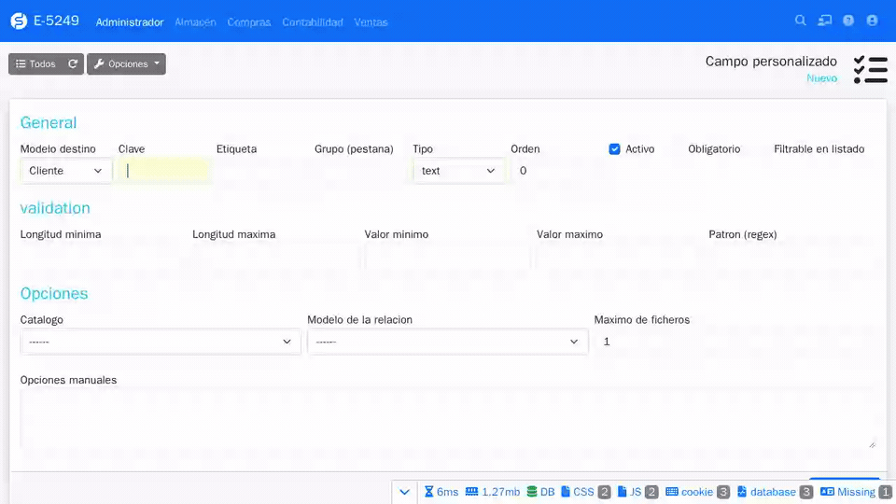Screen dimensions: 896x504
Task: Toggle the Activo checkbox
Action: (x=614, y=149)
